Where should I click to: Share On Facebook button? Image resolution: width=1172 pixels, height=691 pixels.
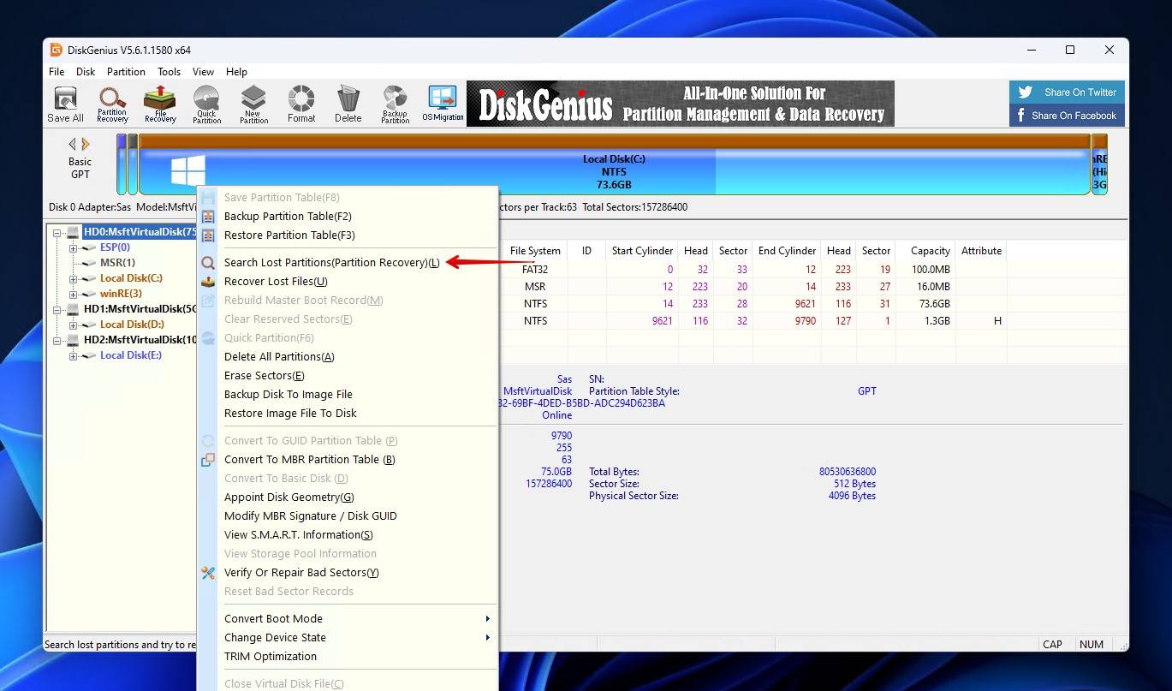point(1067,116)
